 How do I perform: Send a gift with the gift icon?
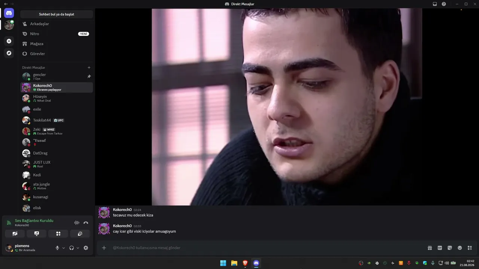pyautogui.click(x=430, y=248)
